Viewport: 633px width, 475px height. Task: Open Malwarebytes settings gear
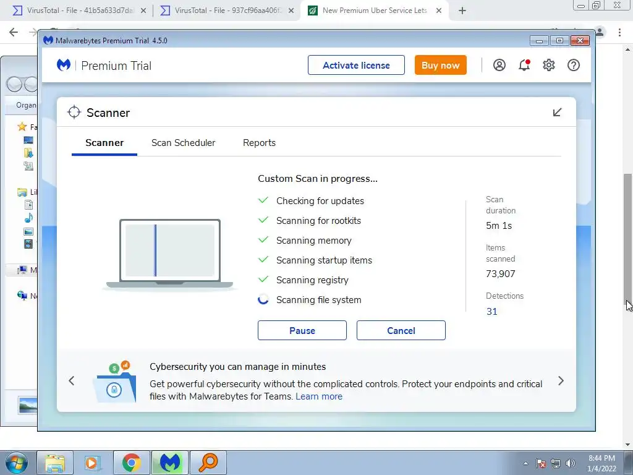point(549,65)
